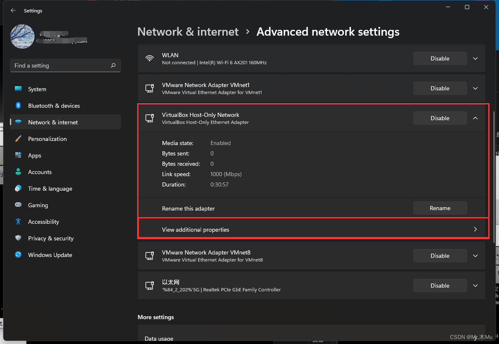Click the Gaming controller icon

point(18,205)
